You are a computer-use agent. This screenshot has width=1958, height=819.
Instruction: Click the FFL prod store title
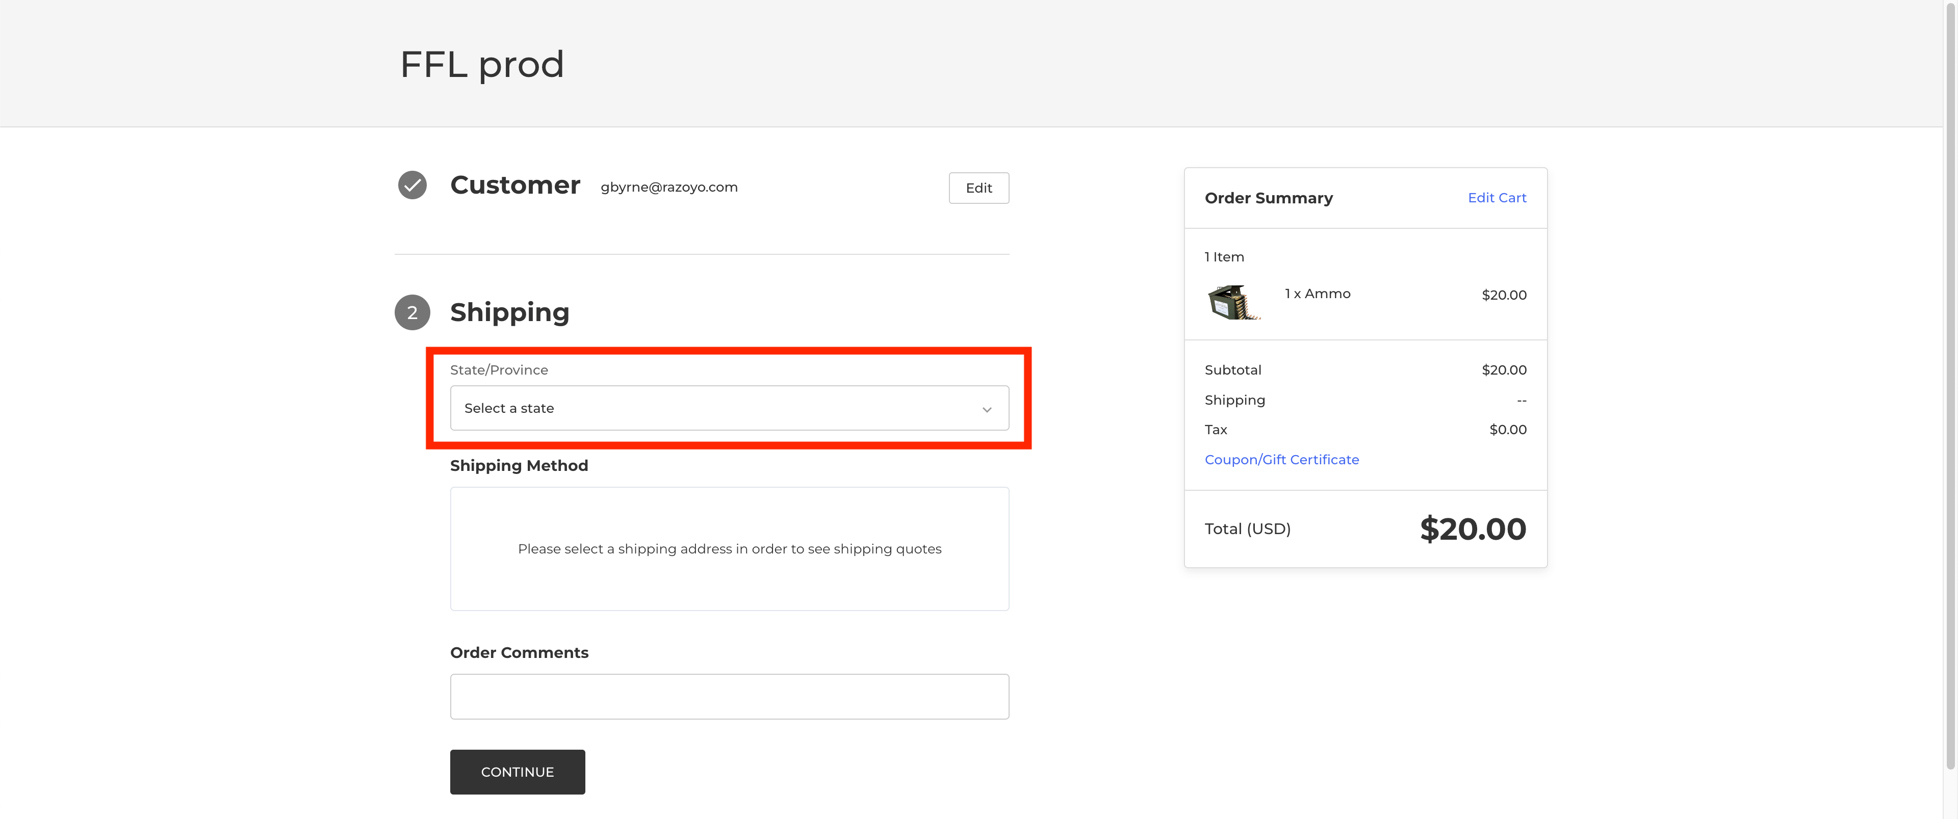tap(481, 64)
